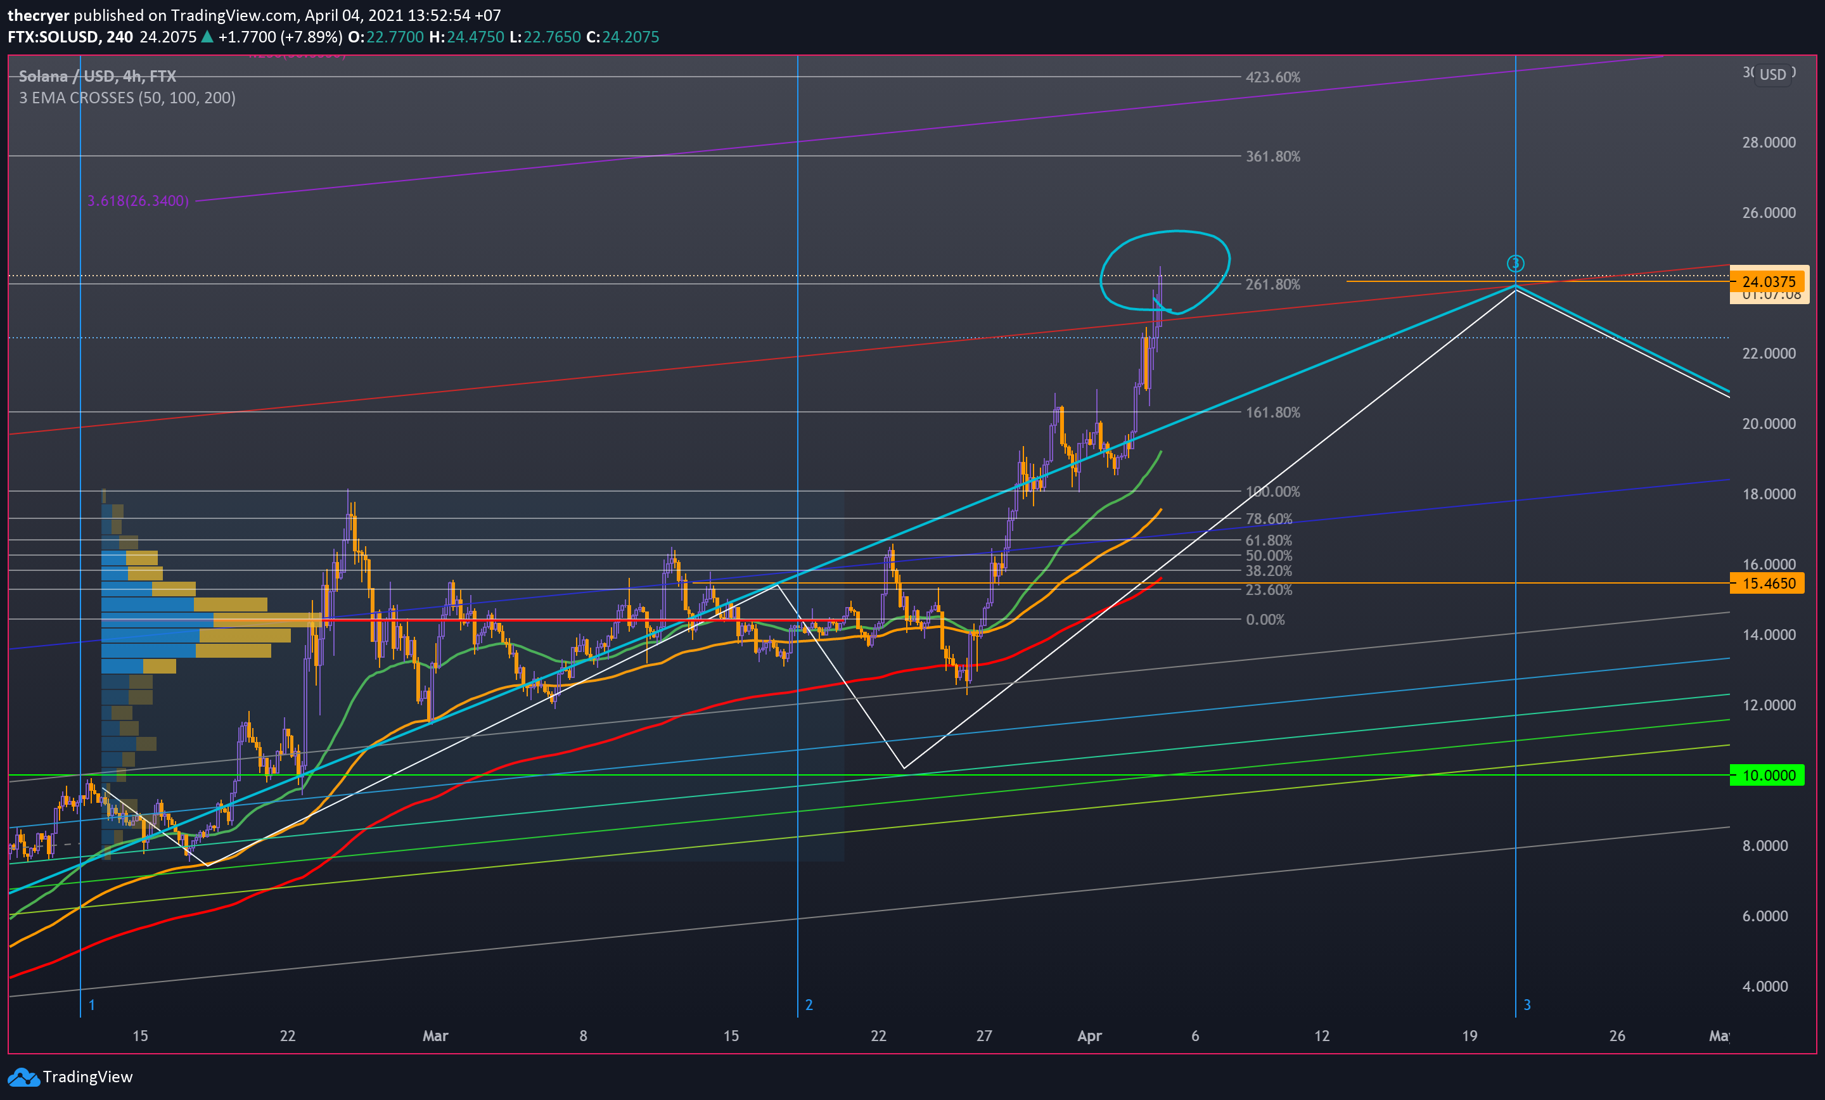Viewport: 1825px width, 1100px height.
Task: Click the FTX:SOLUSD, 240 symbol header
Action: [70, 37]
